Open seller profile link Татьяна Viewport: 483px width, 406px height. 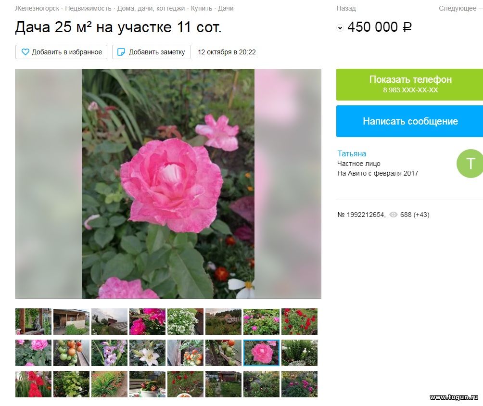[352, 153]
